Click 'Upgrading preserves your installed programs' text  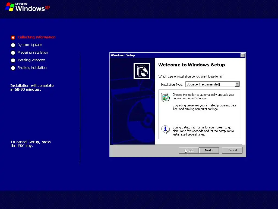pos(204,107)
